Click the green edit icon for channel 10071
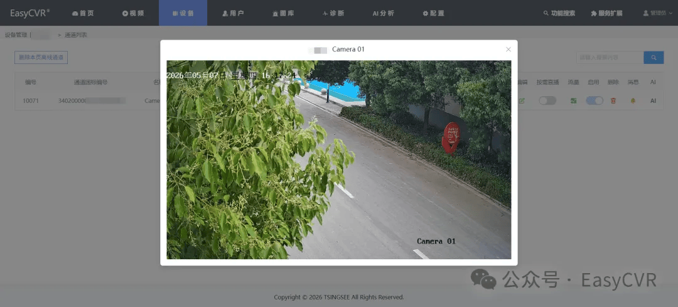678x307 pixels. [522, 100]
